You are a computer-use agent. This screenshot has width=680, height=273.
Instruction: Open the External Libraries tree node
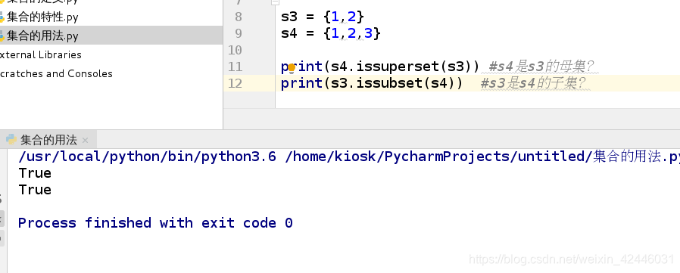[x=40, y=54]
